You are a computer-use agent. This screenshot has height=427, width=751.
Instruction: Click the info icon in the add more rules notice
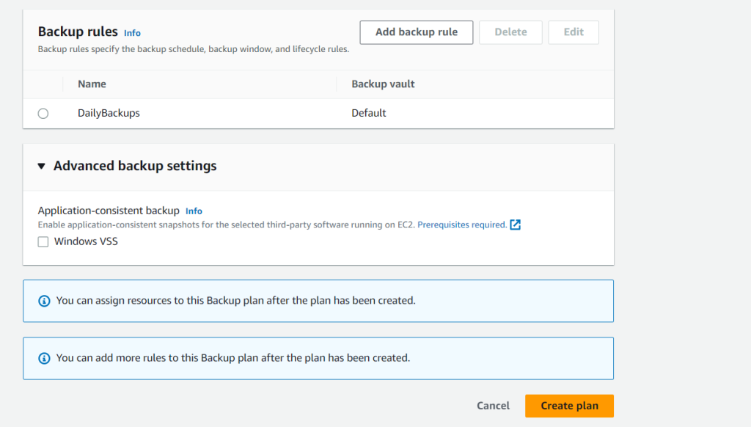pos(44,358)
